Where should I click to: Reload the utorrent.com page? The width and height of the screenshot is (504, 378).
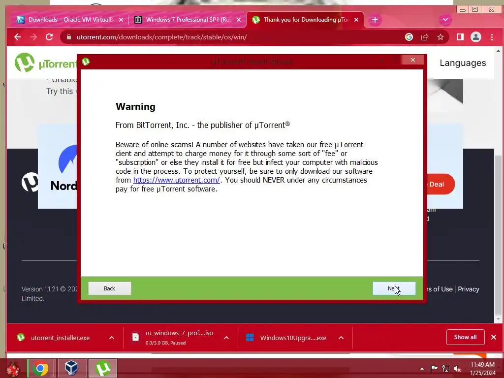49,37
